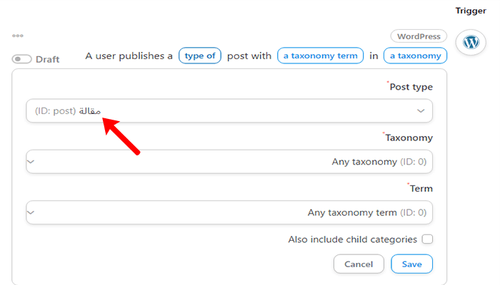Select the 'type of' token in the sentence
The width and height of the screenshot is (500, 285).
[201, 55]
